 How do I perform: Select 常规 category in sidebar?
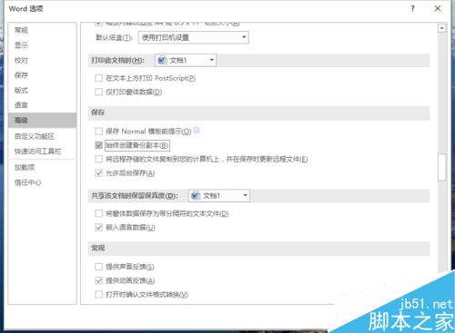click(42, 30)
